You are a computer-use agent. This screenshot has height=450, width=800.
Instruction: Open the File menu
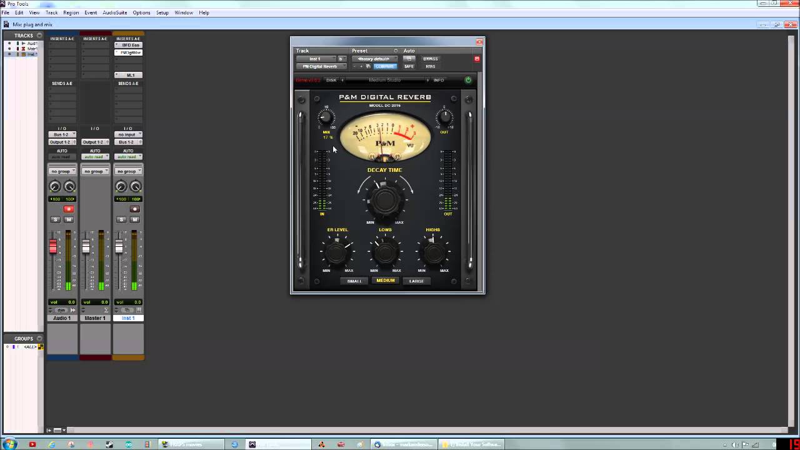tap(5, 12)
